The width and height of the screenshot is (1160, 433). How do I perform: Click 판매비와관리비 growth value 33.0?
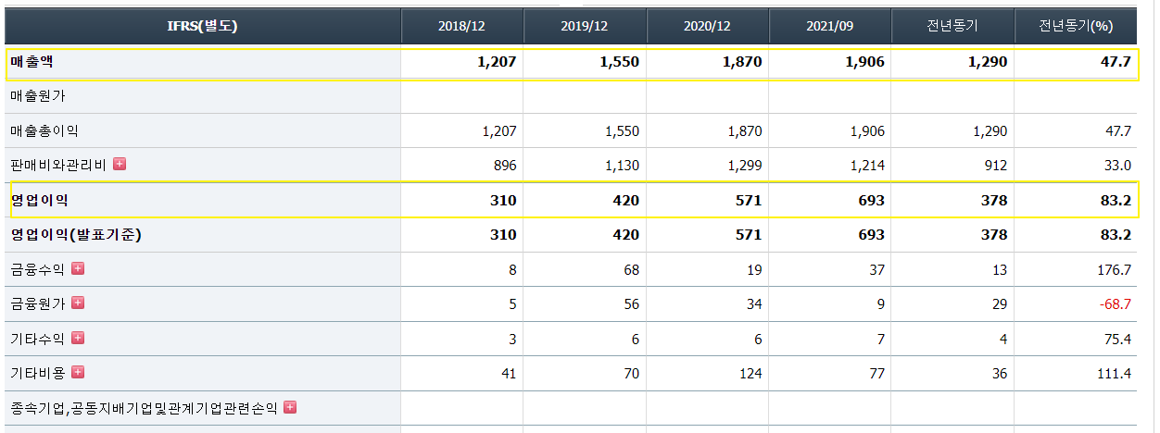[1118, 166]
